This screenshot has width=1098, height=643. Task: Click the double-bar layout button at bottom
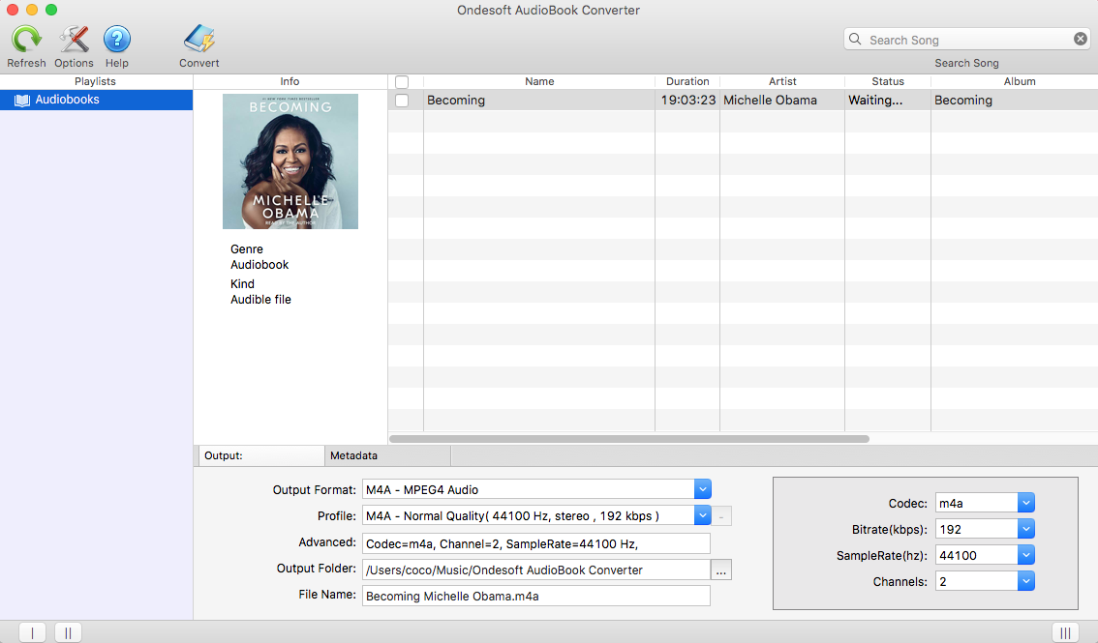[68, 632]
